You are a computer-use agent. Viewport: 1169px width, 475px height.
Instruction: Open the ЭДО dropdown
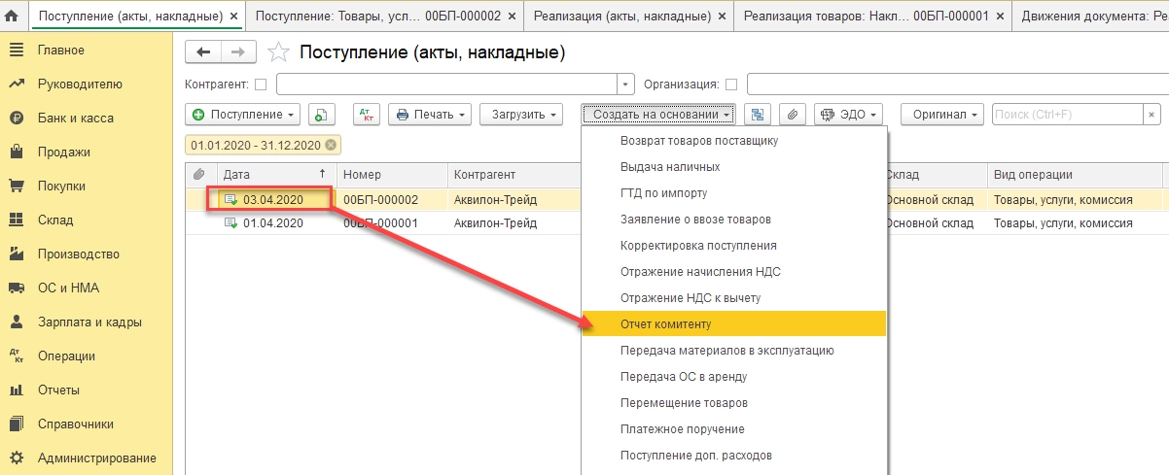pyautogui.click(x=848, y=115)
